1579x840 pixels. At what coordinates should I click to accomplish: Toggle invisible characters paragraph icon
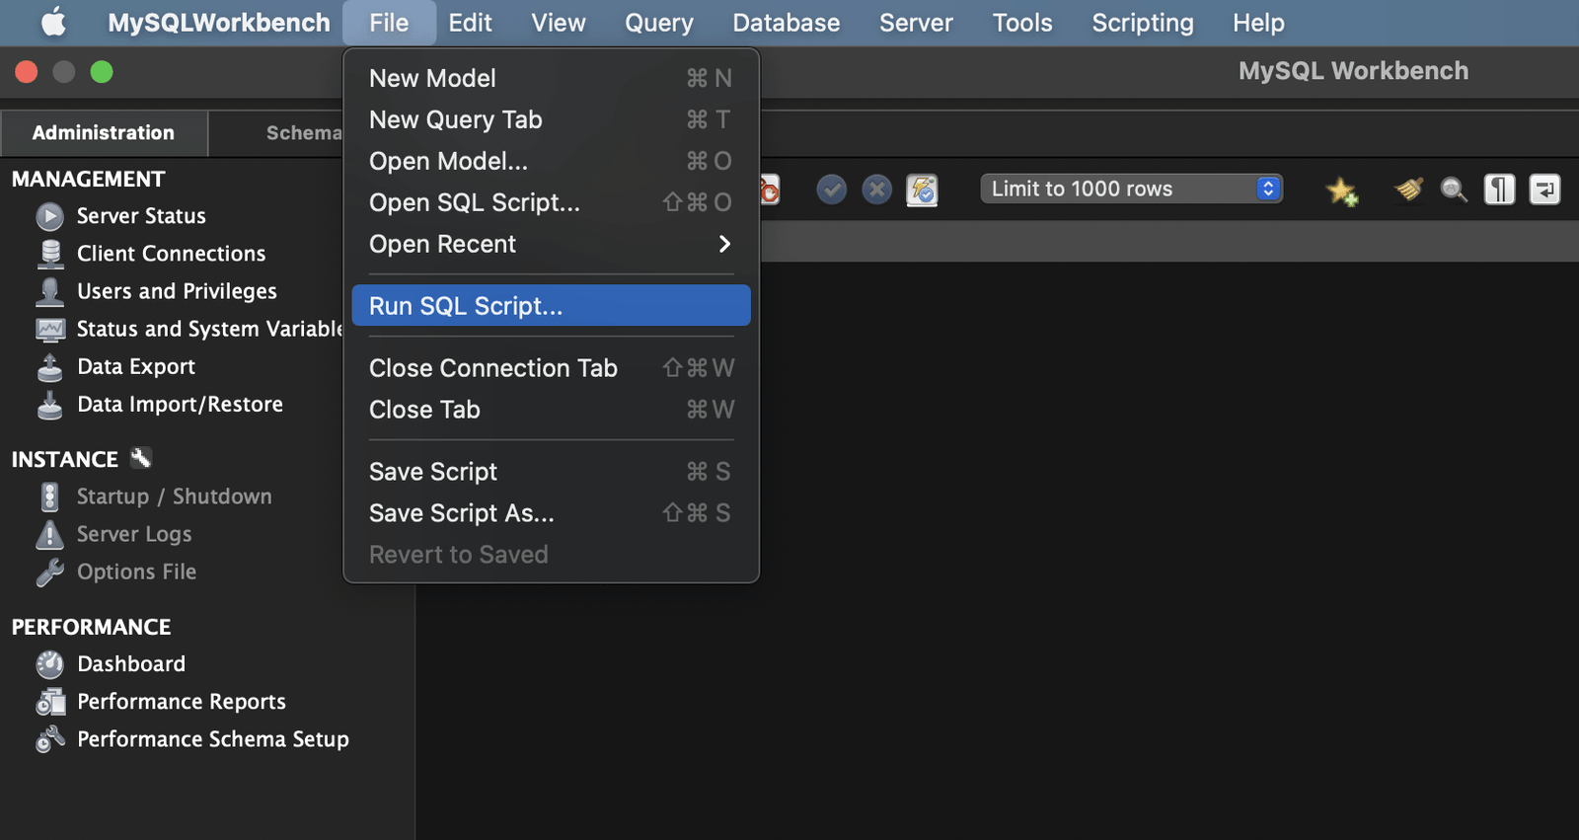coord(1499,189)
